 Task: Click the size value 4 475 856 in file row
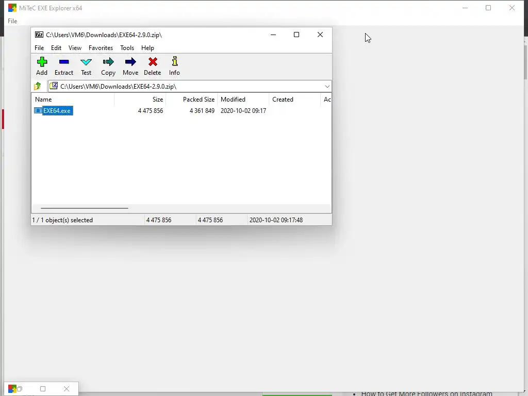tap(151, 110)
